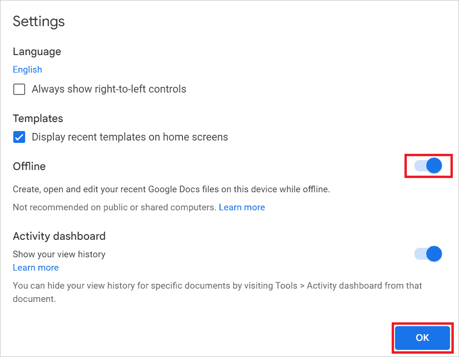This screenshot has width=459, height=357.
Task: Click the Language section heading
Action: click(x=37, y=52)
